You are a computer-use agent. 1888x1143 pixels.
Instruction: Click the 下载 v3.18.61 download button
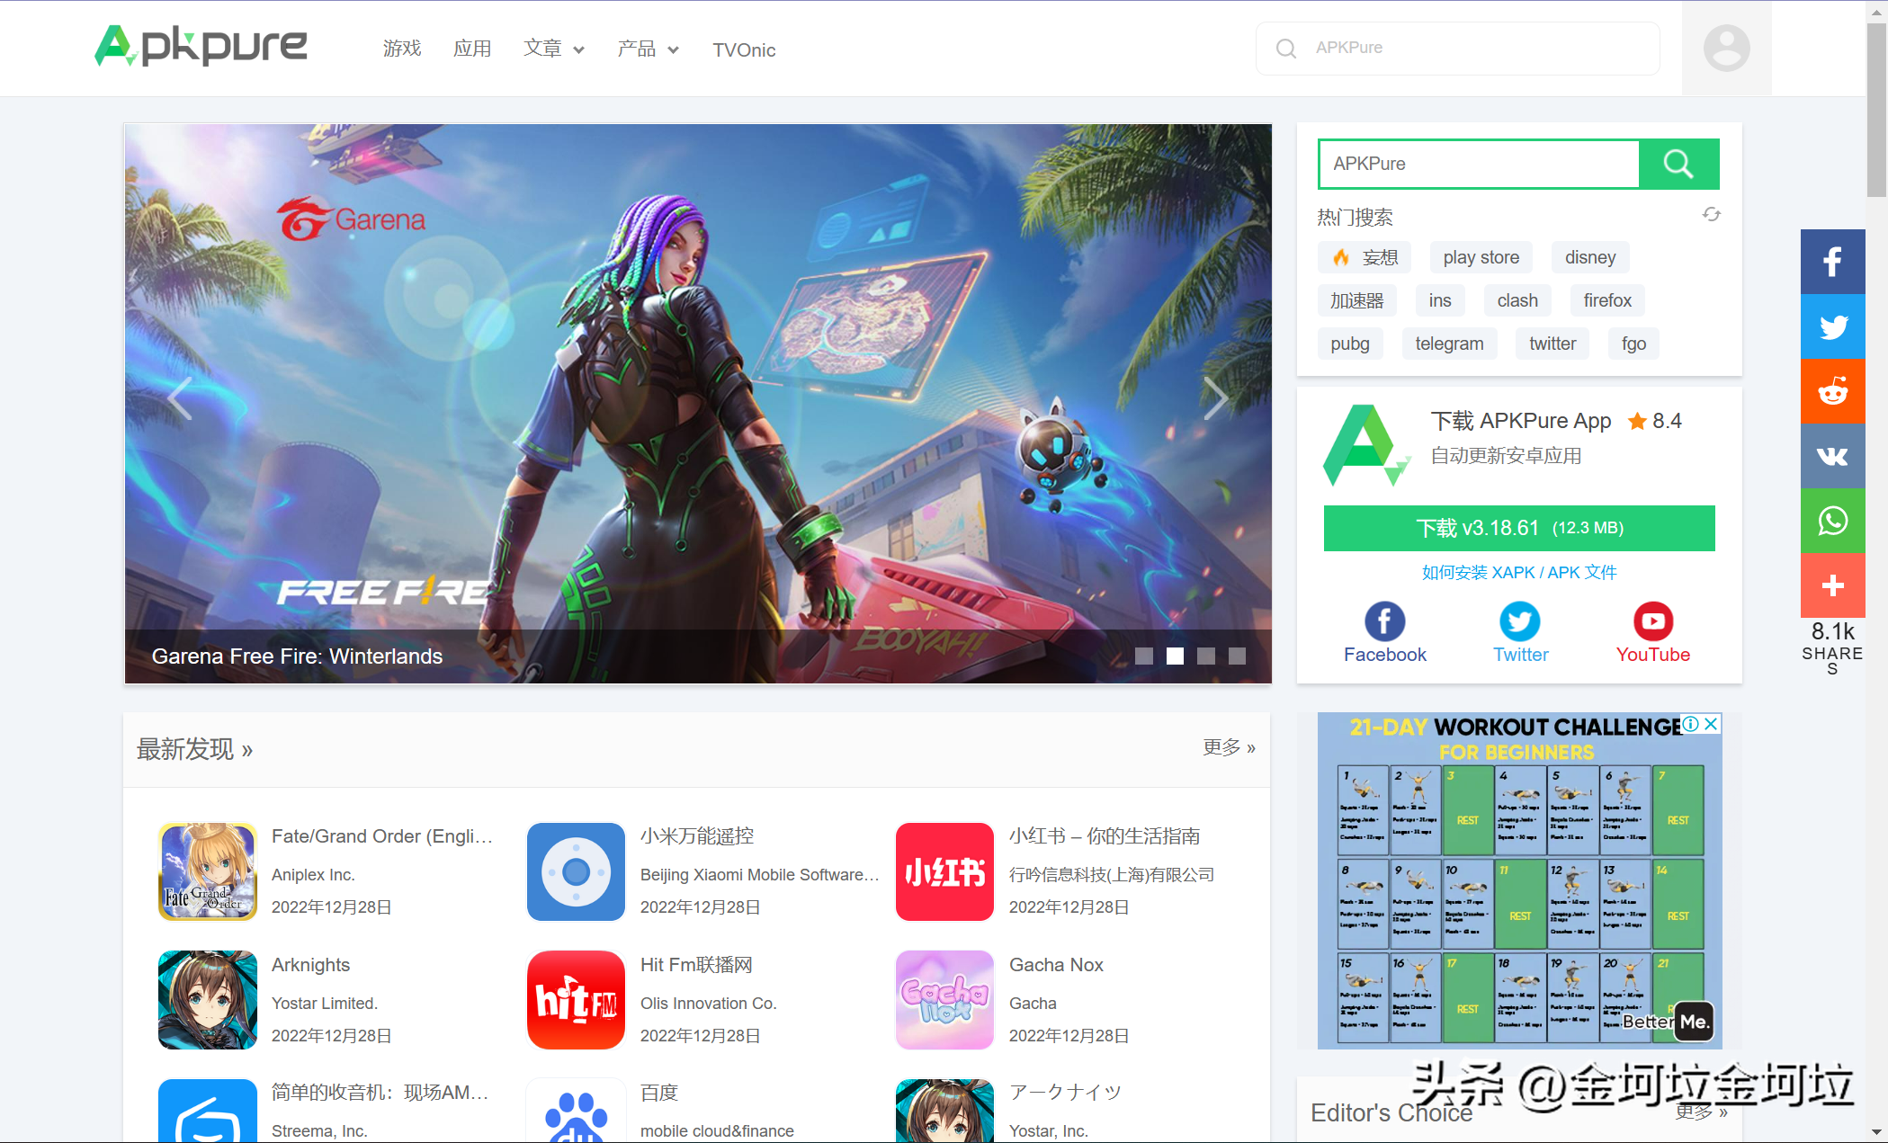(1519, 528)
